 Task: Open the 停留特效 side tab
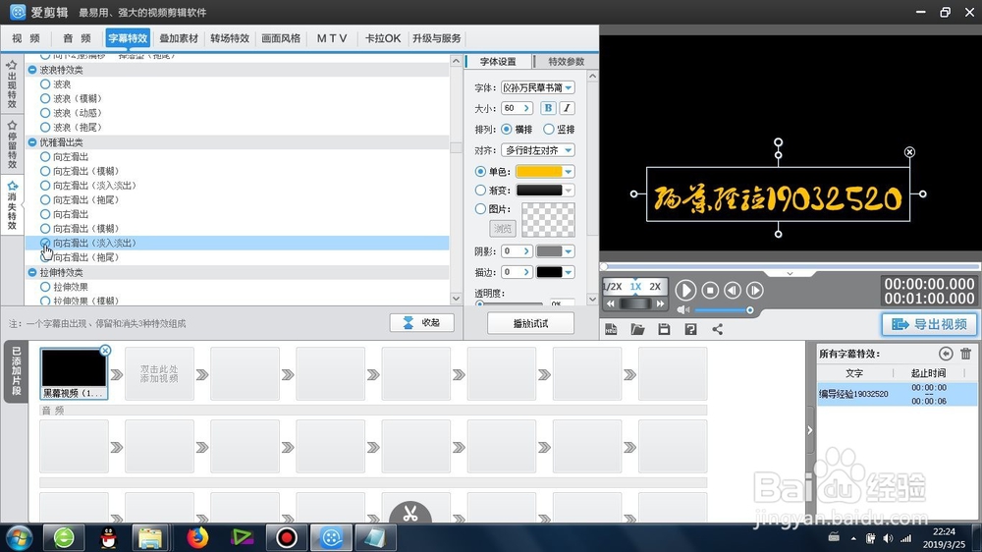tap(12, 144)
